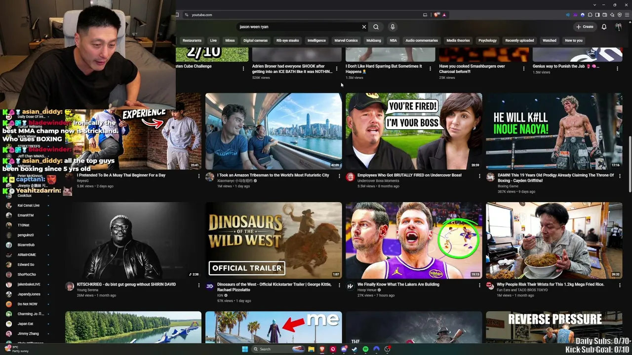
Task: Open the 'You're Fired' Undercover Boss thumbnail
Action: tap(414, 131)
